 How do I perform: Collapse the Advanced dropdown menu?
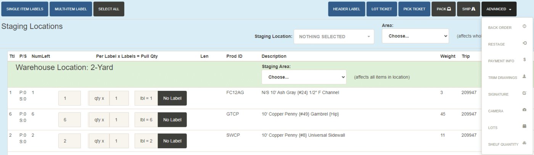coord(499,9)
